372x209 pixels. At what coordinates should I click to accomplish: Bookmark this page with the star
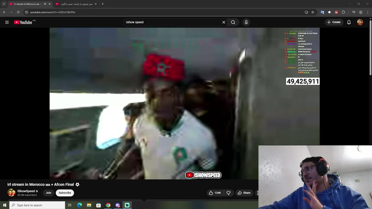[x=313, y=12]
